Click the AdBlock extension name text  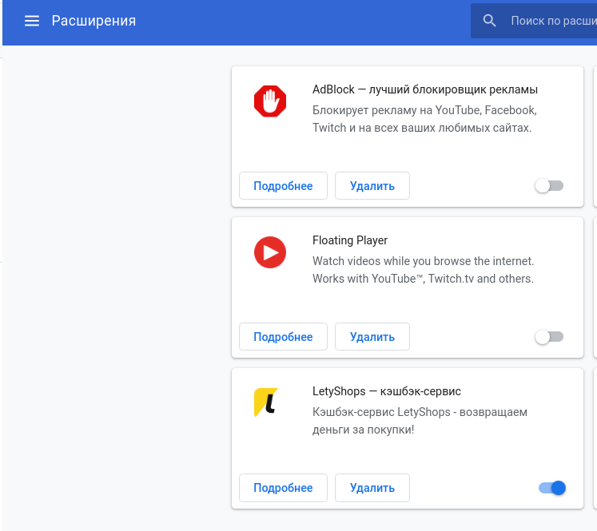tap(425, 89)
